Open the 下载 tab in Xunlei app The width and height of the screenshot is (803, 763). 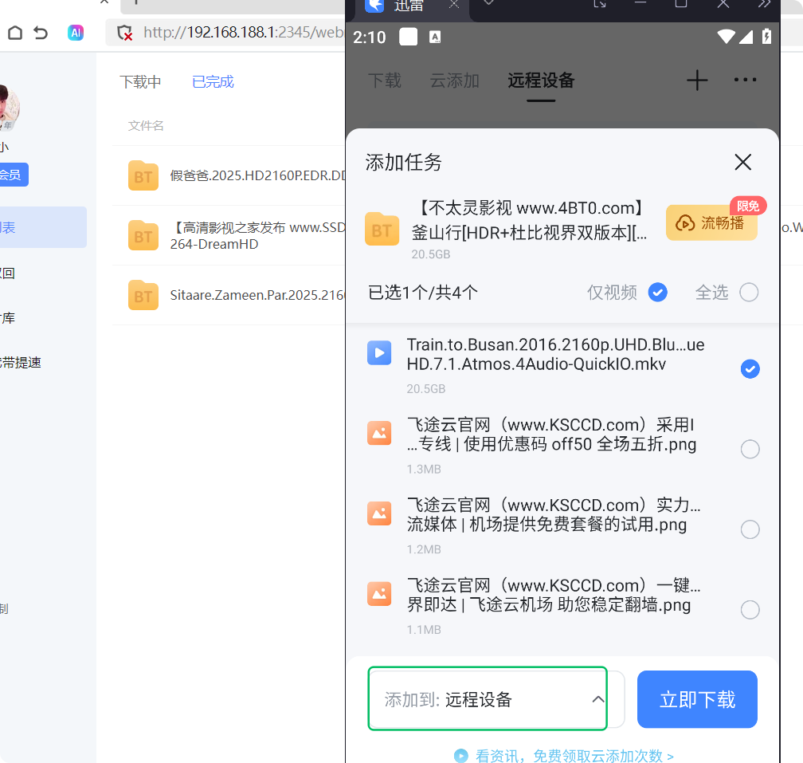(385, 81)
